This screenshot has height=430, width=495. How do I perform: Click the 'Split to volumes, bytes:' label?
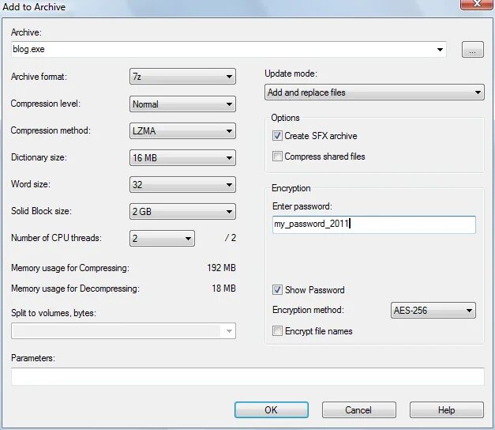point(54,313)
